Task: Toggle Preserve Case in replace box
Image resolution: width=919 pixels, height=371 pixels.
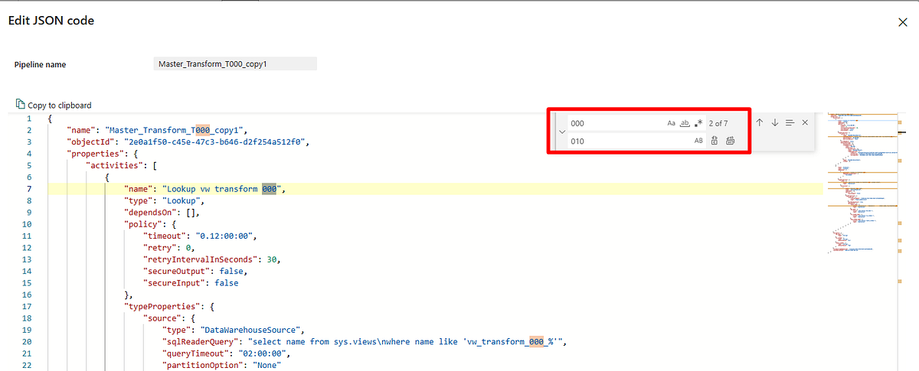Action: (x=698, y=141)
